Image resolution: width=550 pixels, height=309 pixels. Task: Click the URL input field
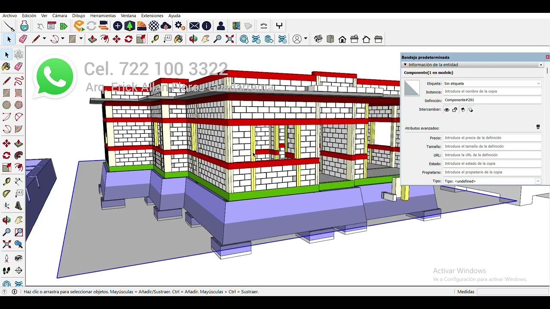492,155
